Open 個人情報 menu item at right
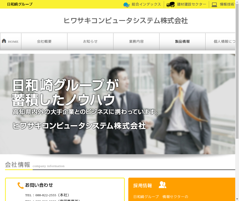 click(224, 41)
